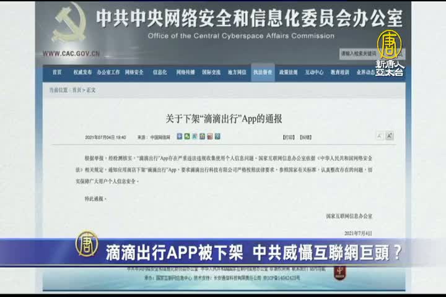Click the blue plus share icon
This screenshot has width=446, height=297.
coord(180,136)
